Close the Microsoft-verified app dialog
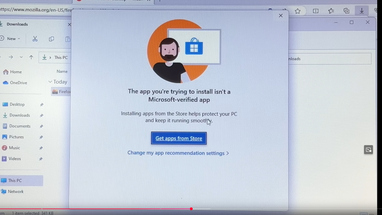The image size is (382, 215). [280, 16]
